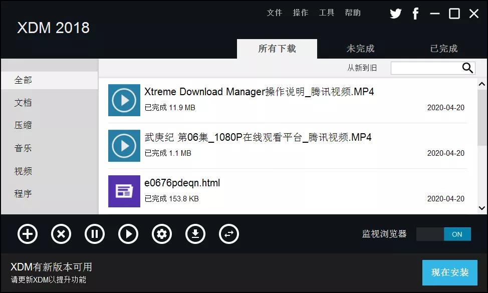
Task: Add a new download with the plus icon
Action: [28, 234]
